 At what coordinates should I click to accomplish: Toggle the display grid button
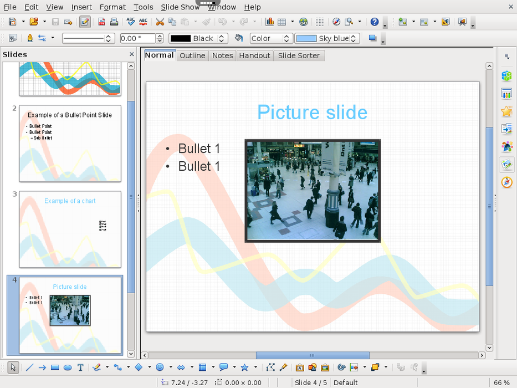coord(320,22)
